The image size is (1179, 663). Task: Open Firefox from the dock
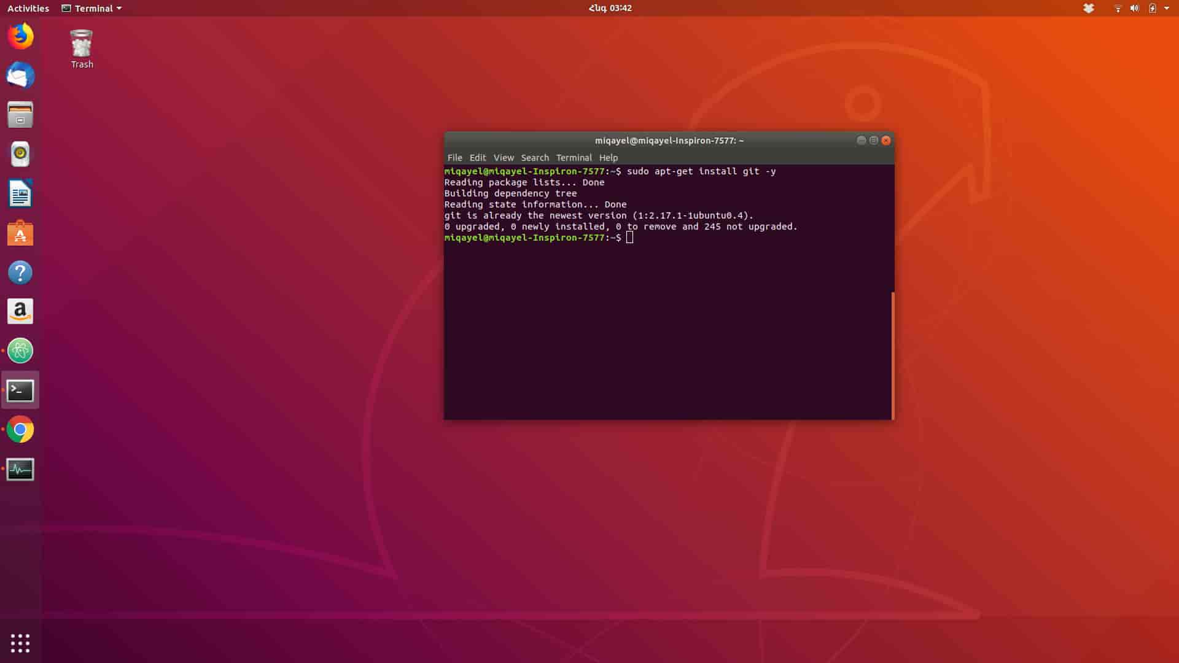20,36
